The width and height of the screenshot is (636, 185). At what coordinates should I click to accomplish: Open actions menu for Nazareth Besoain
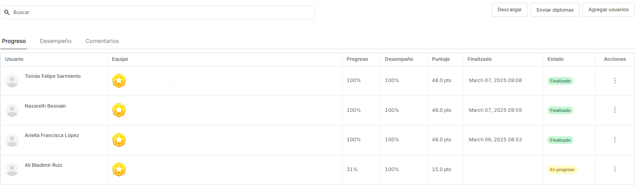coord(615,110)
